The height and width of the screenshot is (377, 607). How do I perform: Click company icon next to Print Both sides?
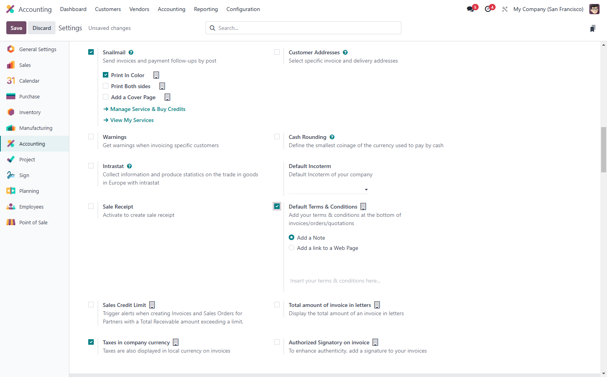[162, 86]
